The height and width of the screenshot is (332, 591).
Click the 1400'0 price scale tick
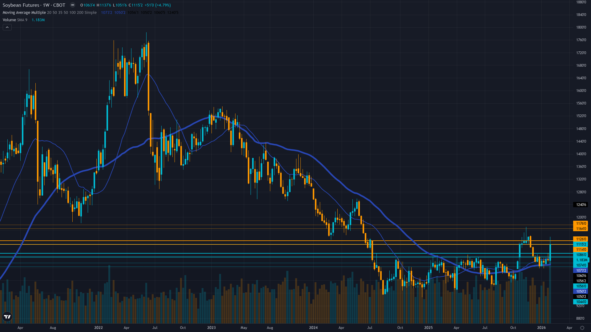click(x=581, y=154)
